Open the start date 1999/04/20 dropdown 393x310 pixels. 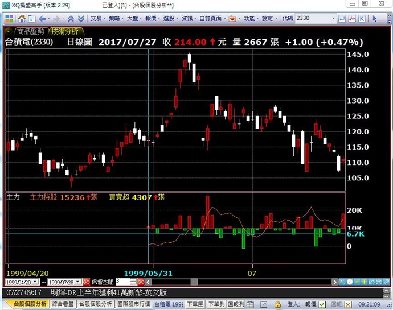[x=35, y=282]
